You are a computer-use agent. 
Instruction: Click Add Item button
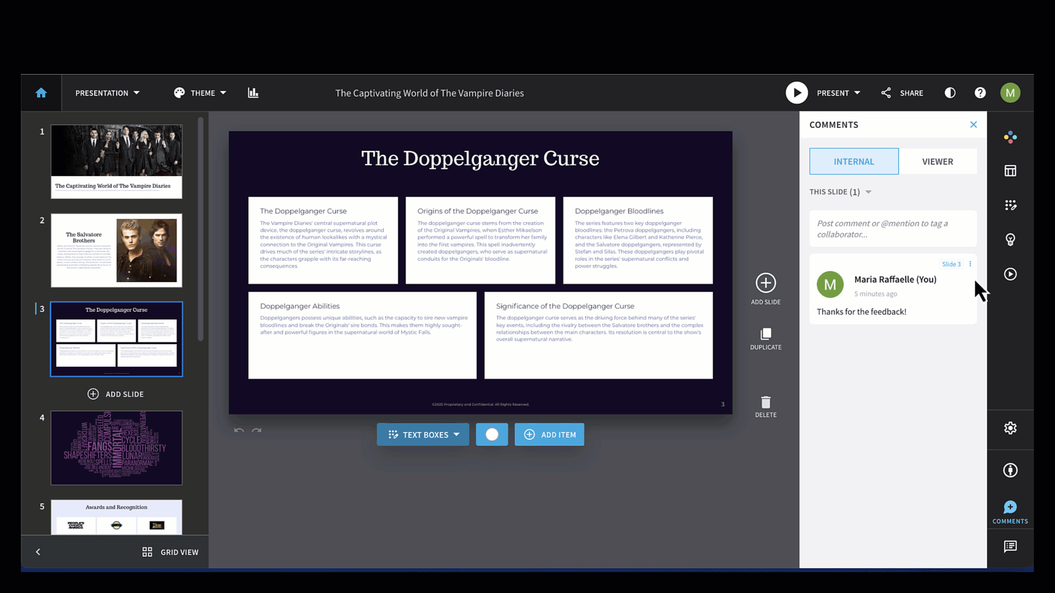[549, 434]
